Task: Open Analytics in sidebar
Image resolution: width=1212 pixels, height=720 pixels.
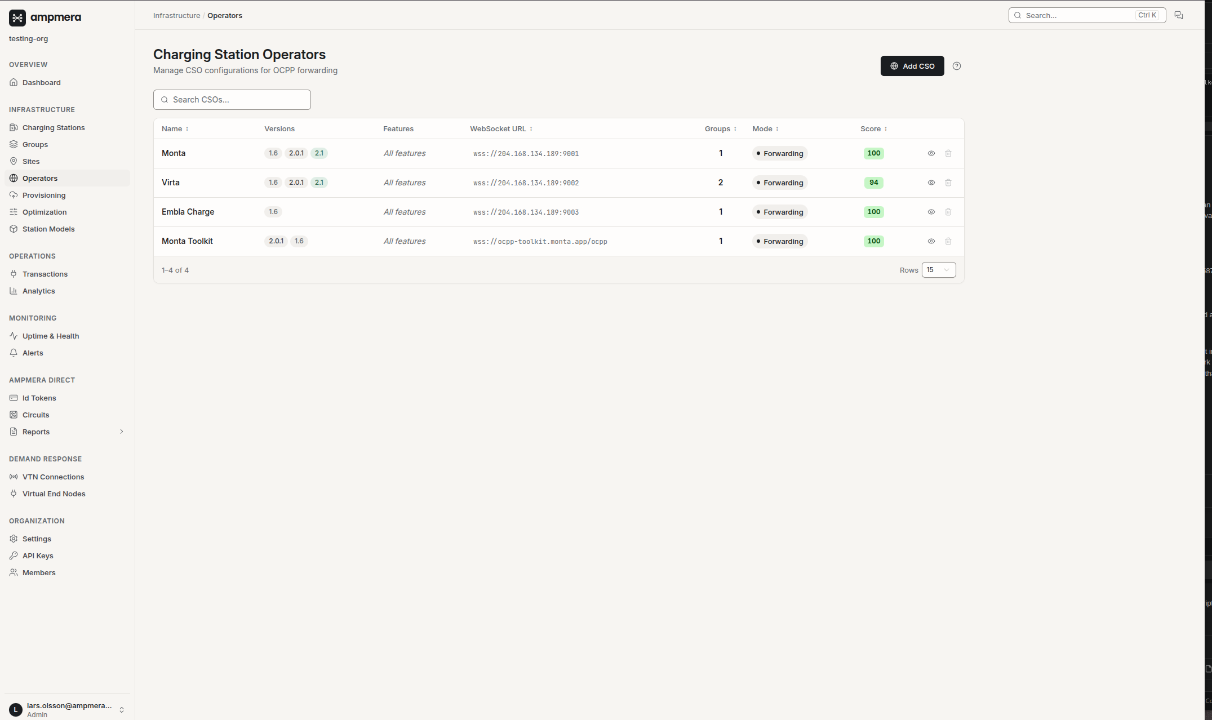Action: (x=67, y=291)
